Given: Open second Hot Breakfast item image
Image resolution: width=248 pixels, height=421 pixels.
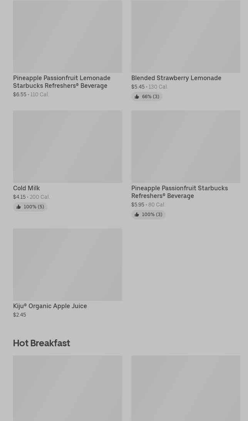Looking at the screenshot, I should point(186,388).
